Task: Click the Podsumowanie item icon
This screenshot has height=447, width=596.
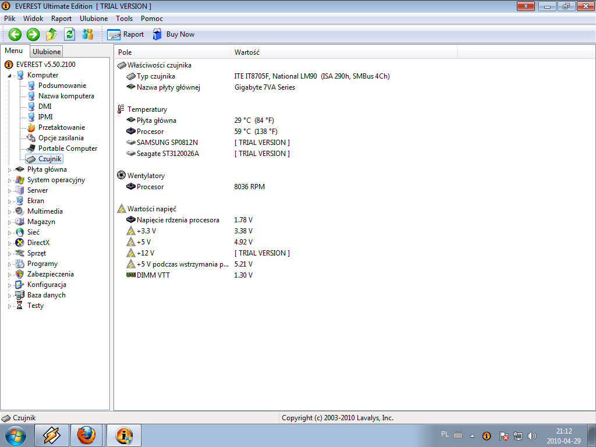Action: click(x=31, y=86)
